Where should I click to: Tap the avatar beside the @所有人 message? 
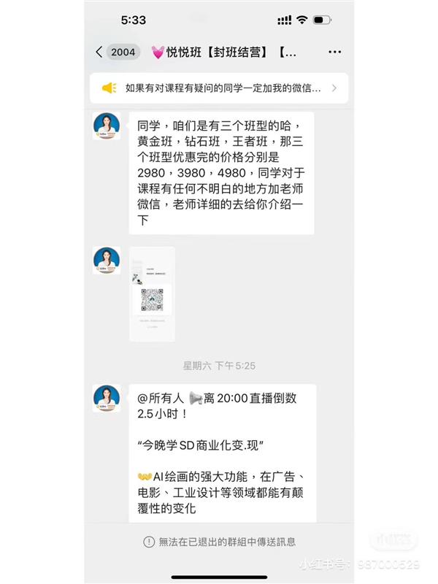click(107, 398)
